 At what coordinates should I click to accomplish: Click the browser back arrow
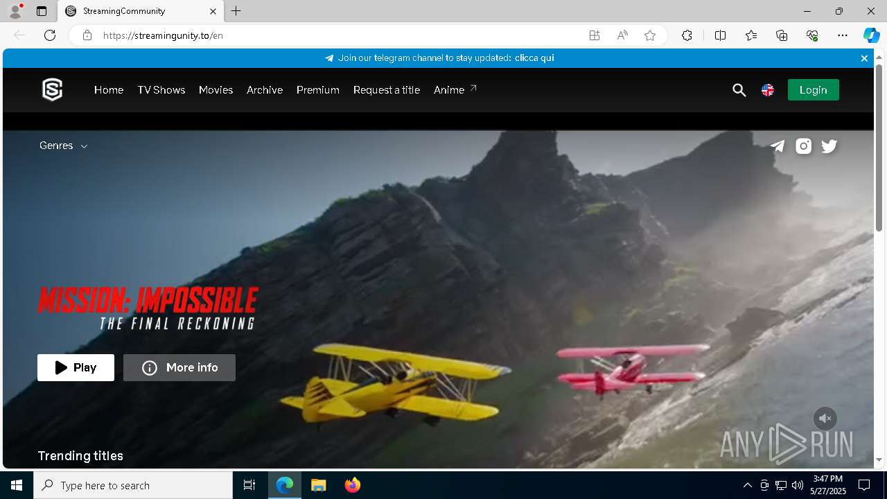coord(19,35)
